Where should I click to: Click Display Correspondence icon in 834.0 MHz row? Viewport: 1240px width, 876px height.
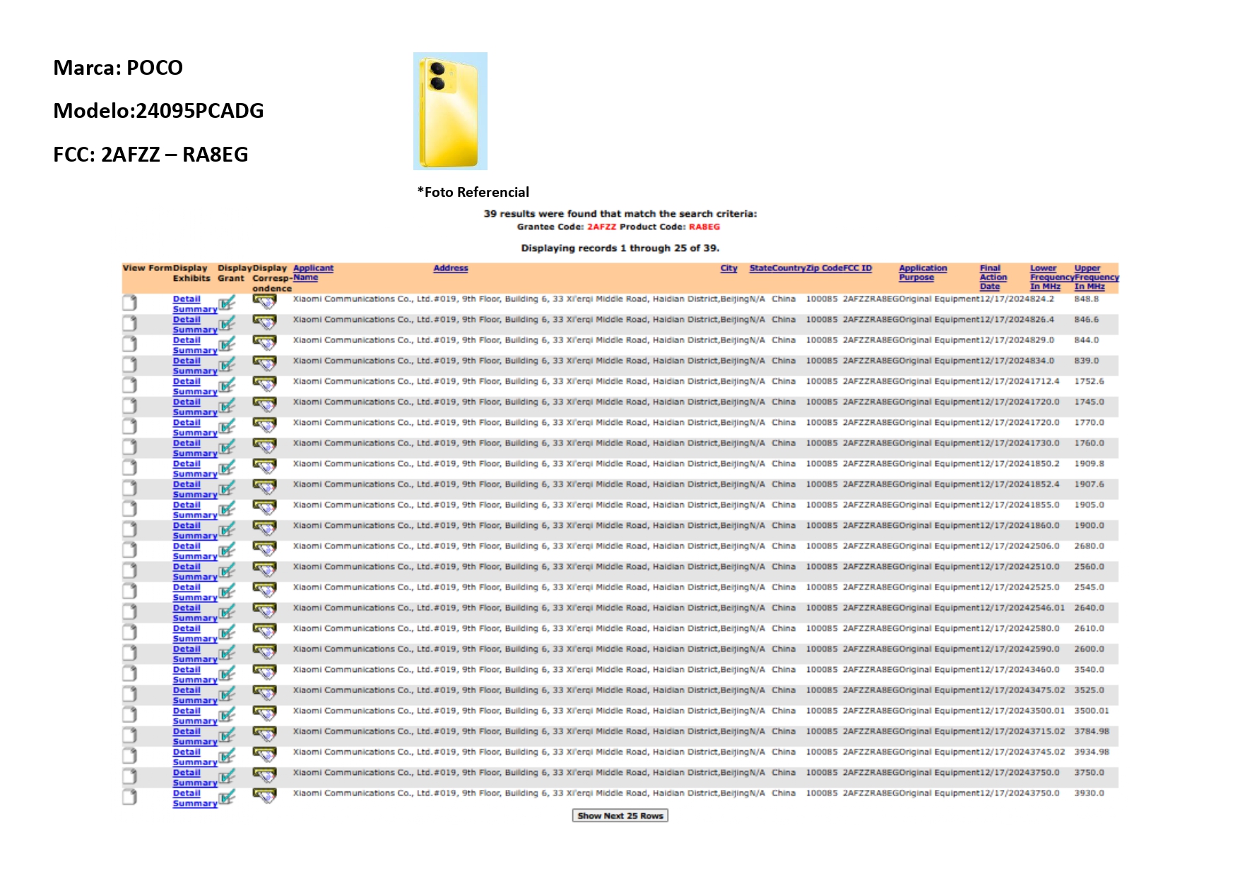264,364
